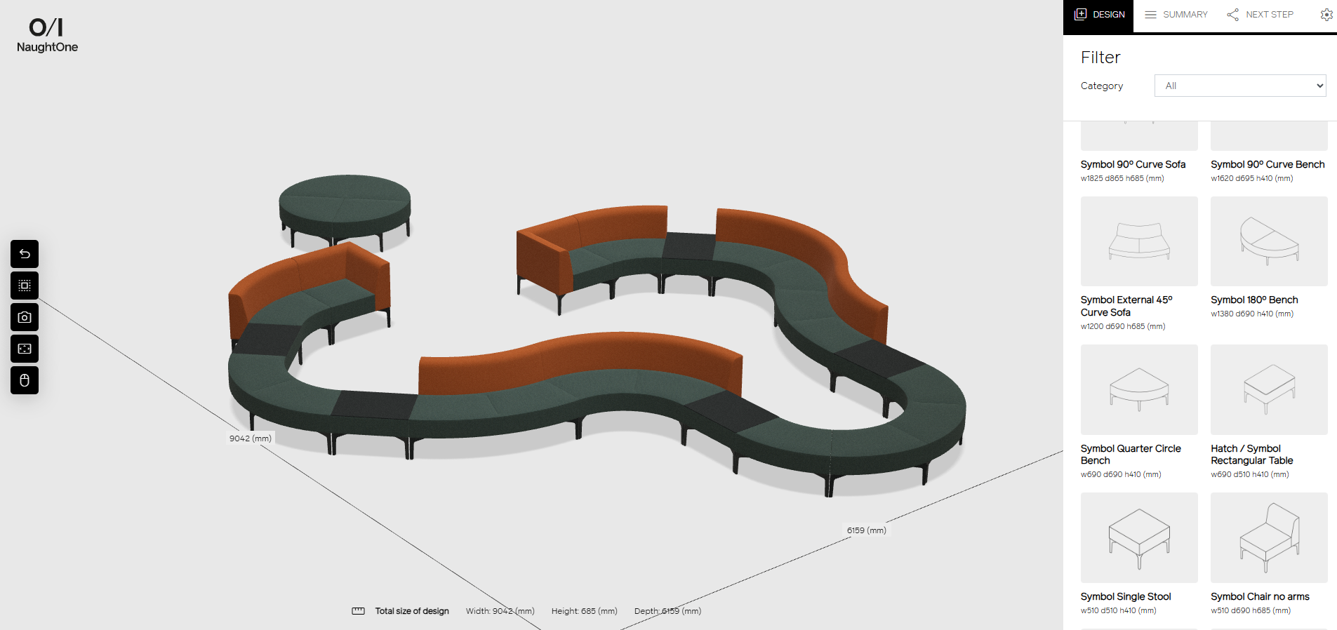Add Symbol Single Stool thumbnail
The height and width of the screenshot is (630, 1337).
1139,537
